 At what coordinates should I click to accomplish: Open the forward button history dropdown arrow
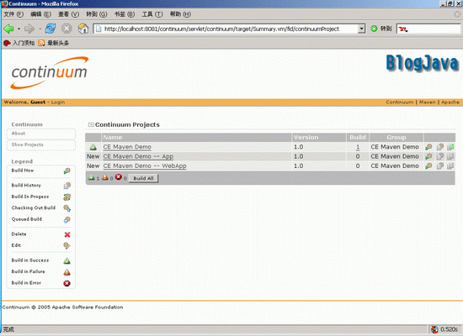(x=40, y=29)
